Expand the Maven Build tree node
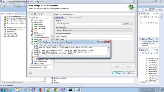Viewport: 164px width, 92px height. point(30,22)
